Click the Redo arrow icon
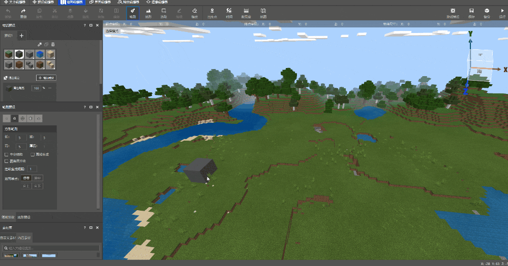Image resolution: width=508 pixels, height=266 pixels. tap(23, 12)
